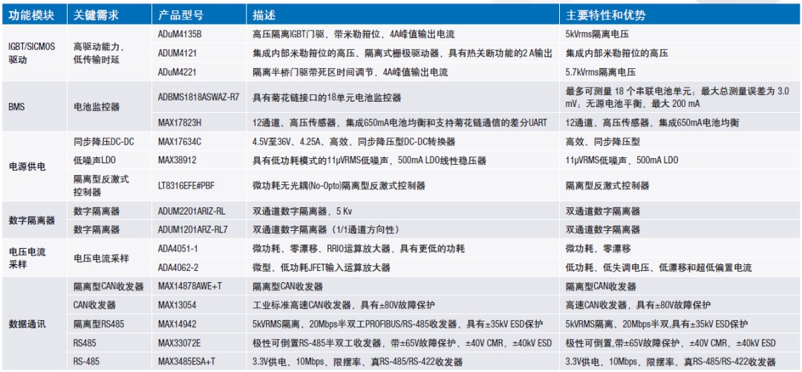
Task: Click description 具有菊花链接口的18单元电池监控器
Action: pos(326,98)
